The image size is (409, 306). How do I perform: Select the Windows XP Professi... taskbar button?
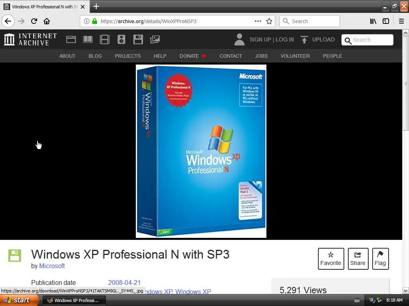[x=74, y=300]
